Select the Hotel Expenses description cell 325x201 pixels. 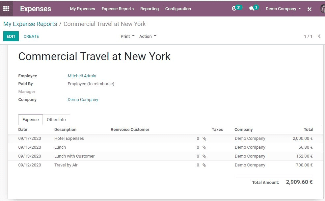69,138
